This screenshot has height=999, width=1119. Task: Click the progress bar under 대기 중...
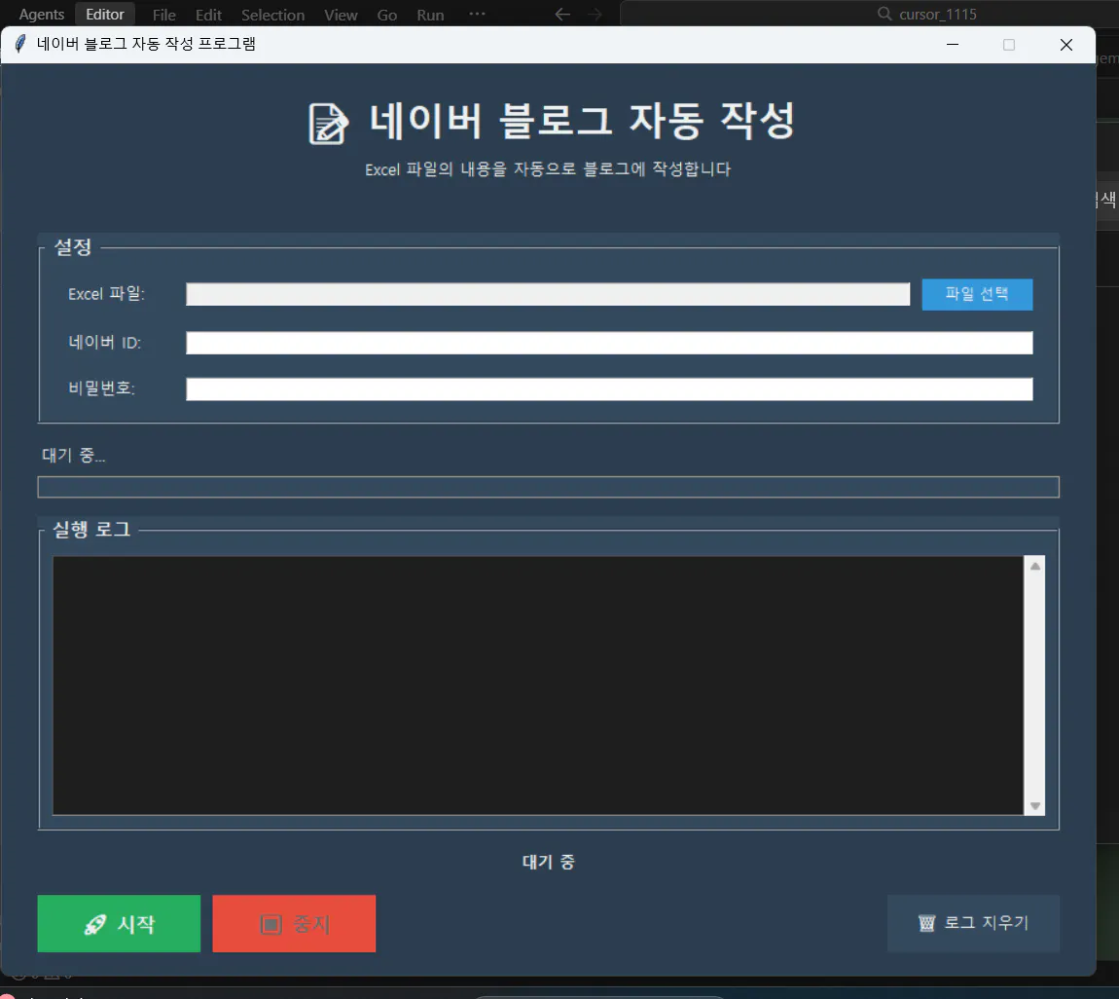click(548, 487)
